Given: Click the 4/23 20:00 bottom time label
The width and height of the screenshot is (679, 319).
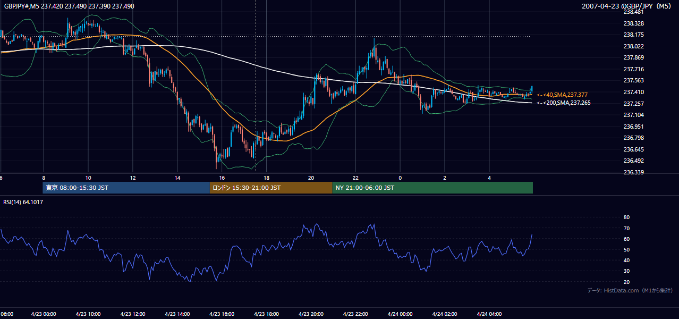Looking at the screenshot, I should point(311,314).
